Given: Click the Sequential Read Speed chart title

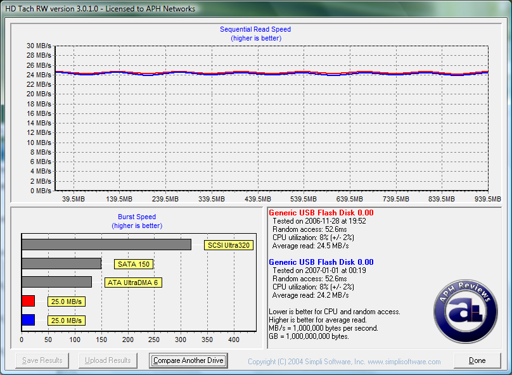Looking at the screenshot, I should pos(255,29).
